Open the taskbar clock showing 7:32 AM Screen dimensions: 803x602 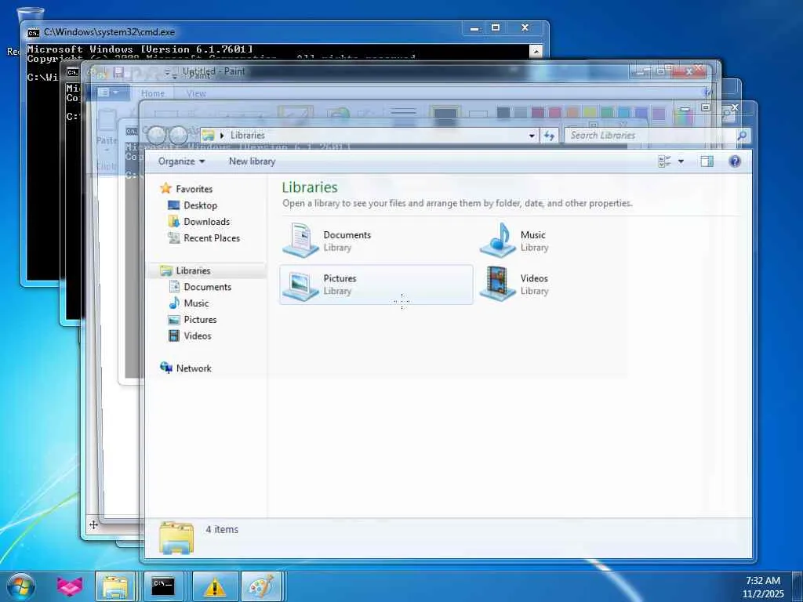click(x=763, y=587)
